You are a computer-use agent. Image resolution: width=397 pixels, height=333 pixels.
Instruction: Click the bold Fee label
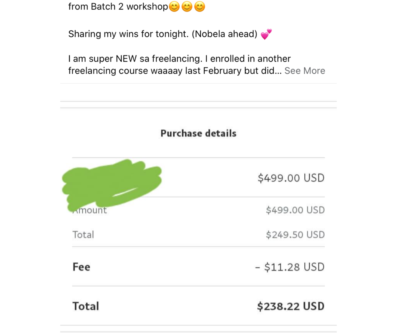(81, 267)
